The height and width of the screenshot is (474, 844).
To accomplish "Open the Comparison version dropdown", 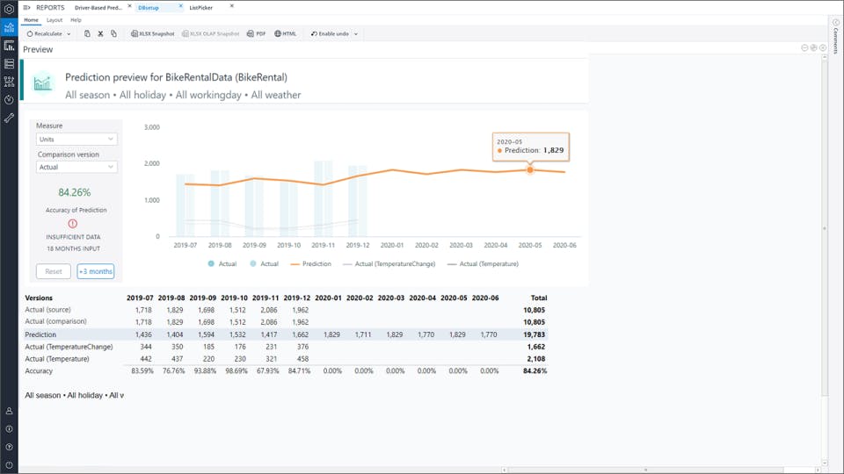I will 76,167.
